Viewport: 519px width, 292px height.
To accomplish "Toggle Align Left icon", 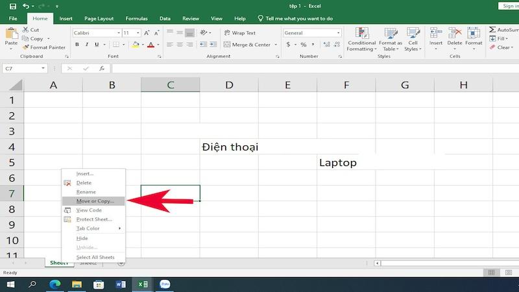I will coord(170,44).
